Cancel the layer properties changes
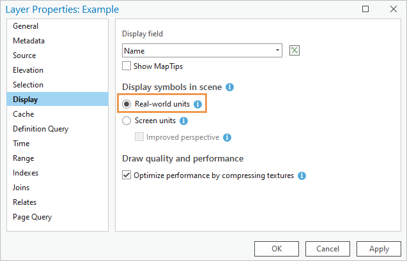 pos(328,248)
